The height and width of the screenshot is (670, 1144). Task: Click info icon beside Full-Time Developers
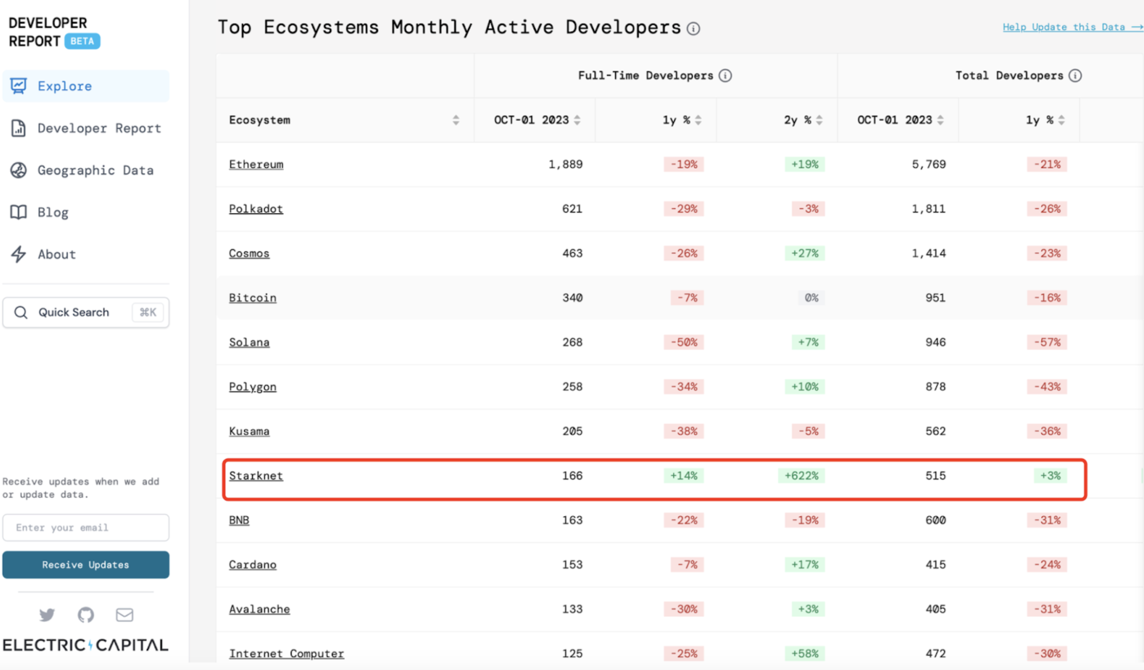(x=725, y=75)
